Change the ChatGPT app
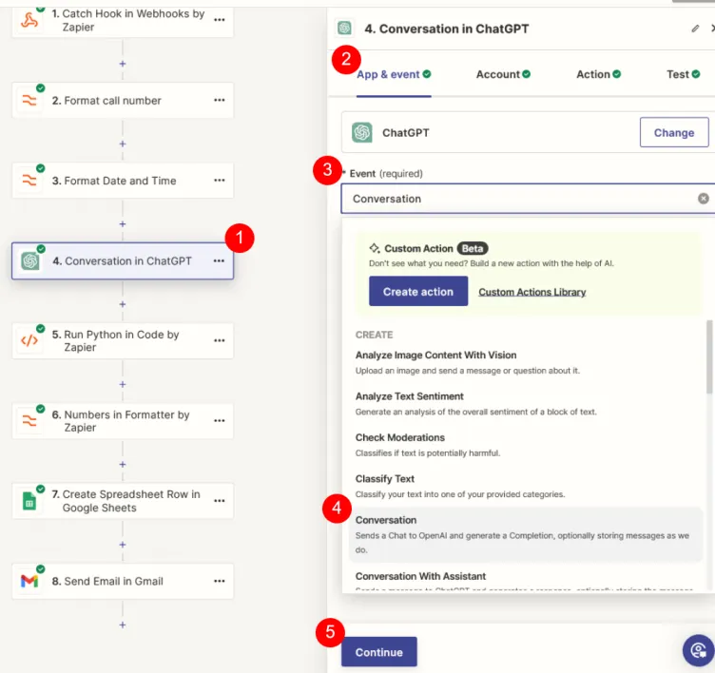715x673 pixels. pos(674,133)
